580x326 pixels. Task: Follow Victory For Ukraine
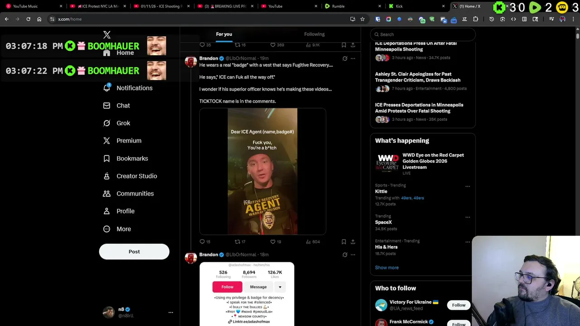(x=459, y=305)
